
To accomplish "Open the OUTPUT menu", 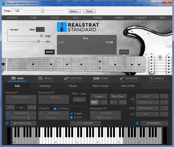I will pos(12,18).
